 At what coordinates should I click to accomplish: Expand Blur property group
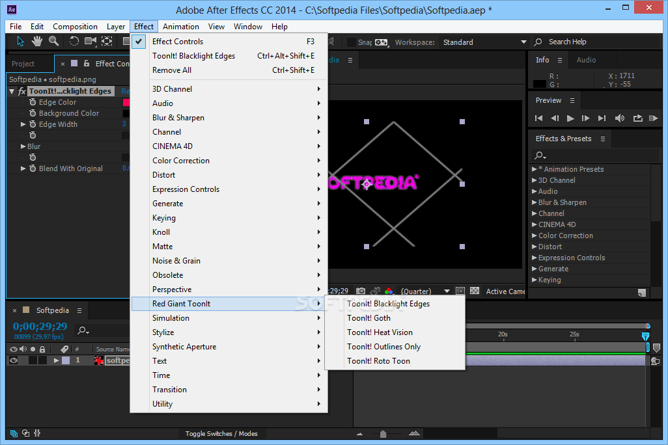point(23,146)
